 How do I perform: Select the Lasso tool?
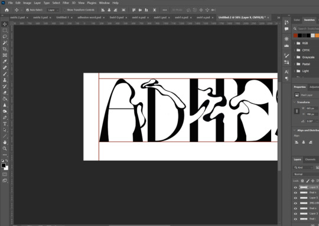click(5, 37)
